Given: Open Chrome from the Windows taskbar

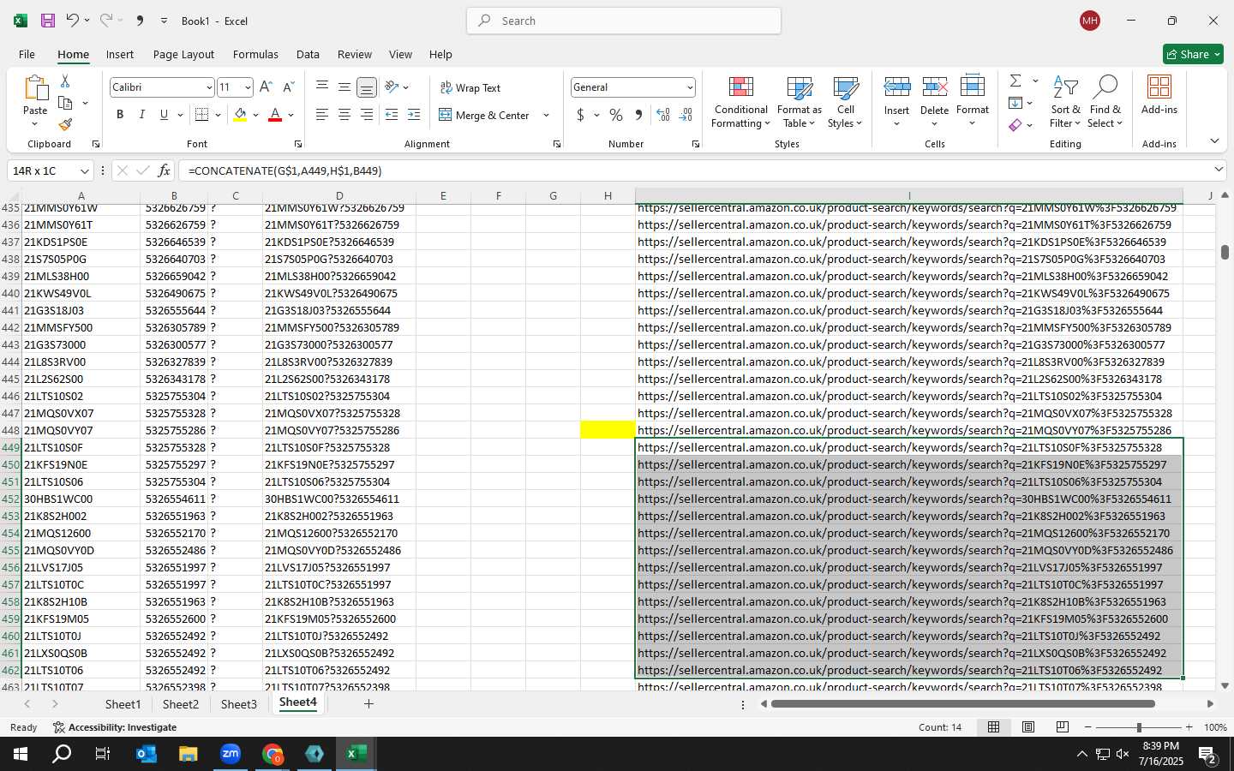Looking at the screenshot, I should (273, 754).
